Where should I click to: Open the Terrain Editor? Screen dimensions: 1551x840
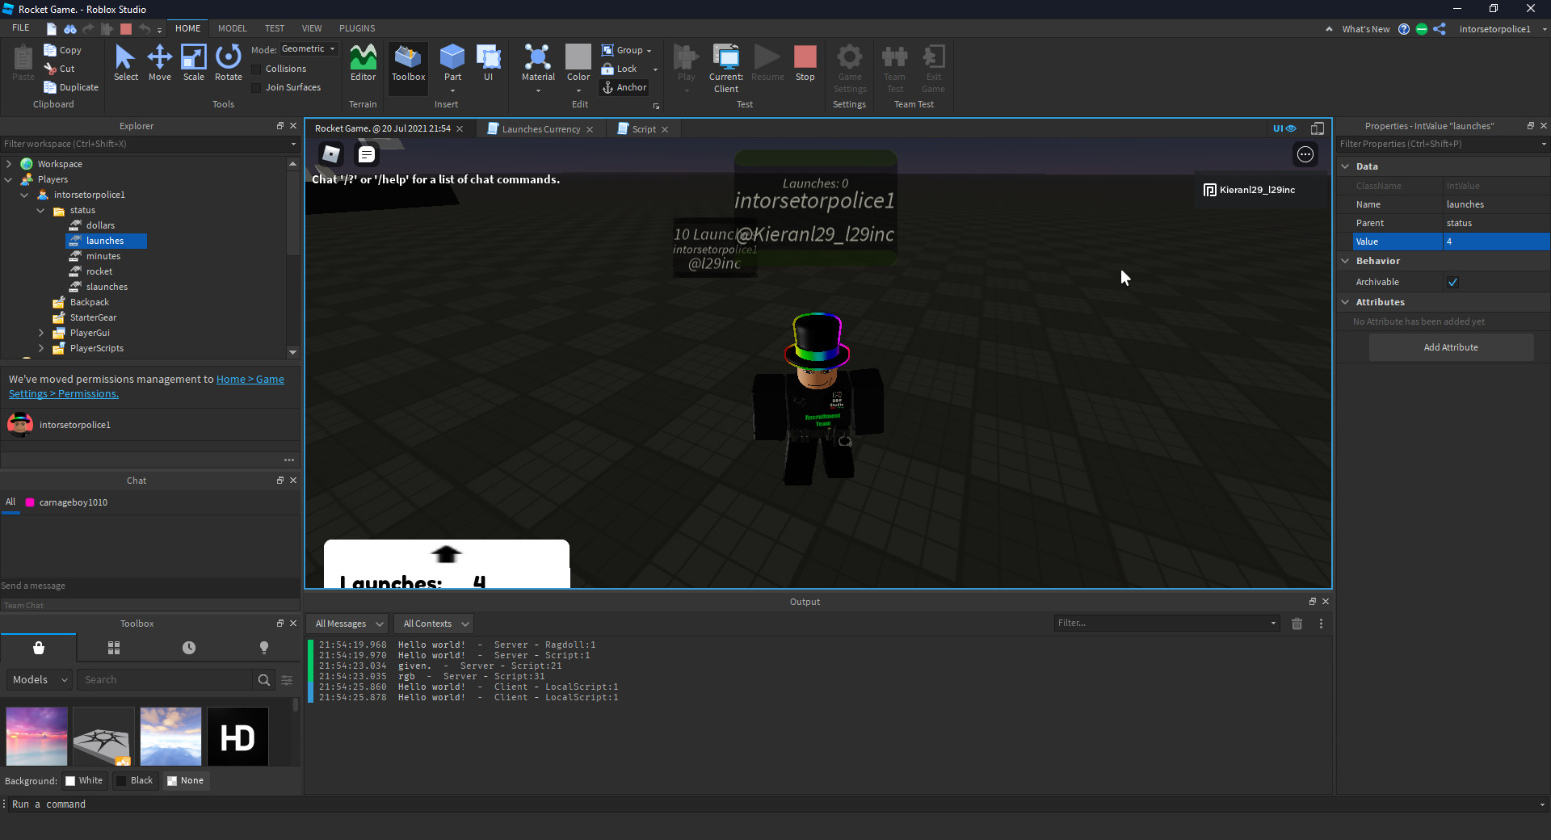[x=363, y=63]
